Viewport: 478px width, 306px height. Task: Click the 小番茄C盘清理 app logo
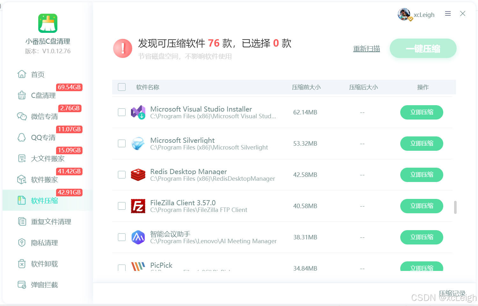tap(48, 23)
